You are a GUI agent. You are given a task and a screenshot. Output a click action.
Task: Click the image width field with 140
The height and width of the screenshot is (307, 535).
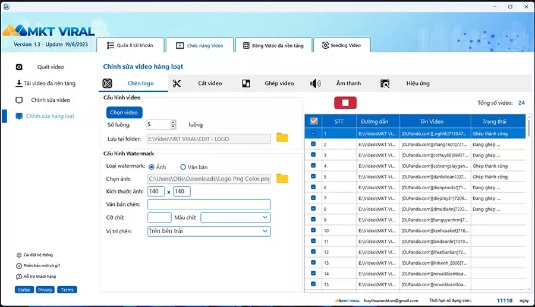[x=156, y=192]
